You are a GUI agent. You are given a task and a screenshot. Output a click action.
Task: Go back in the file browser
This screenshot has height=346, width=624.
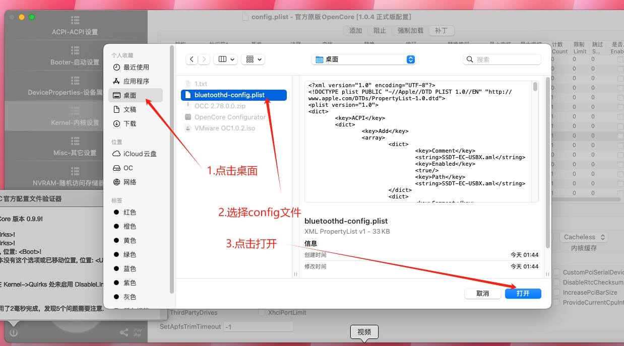click(192, 59)
